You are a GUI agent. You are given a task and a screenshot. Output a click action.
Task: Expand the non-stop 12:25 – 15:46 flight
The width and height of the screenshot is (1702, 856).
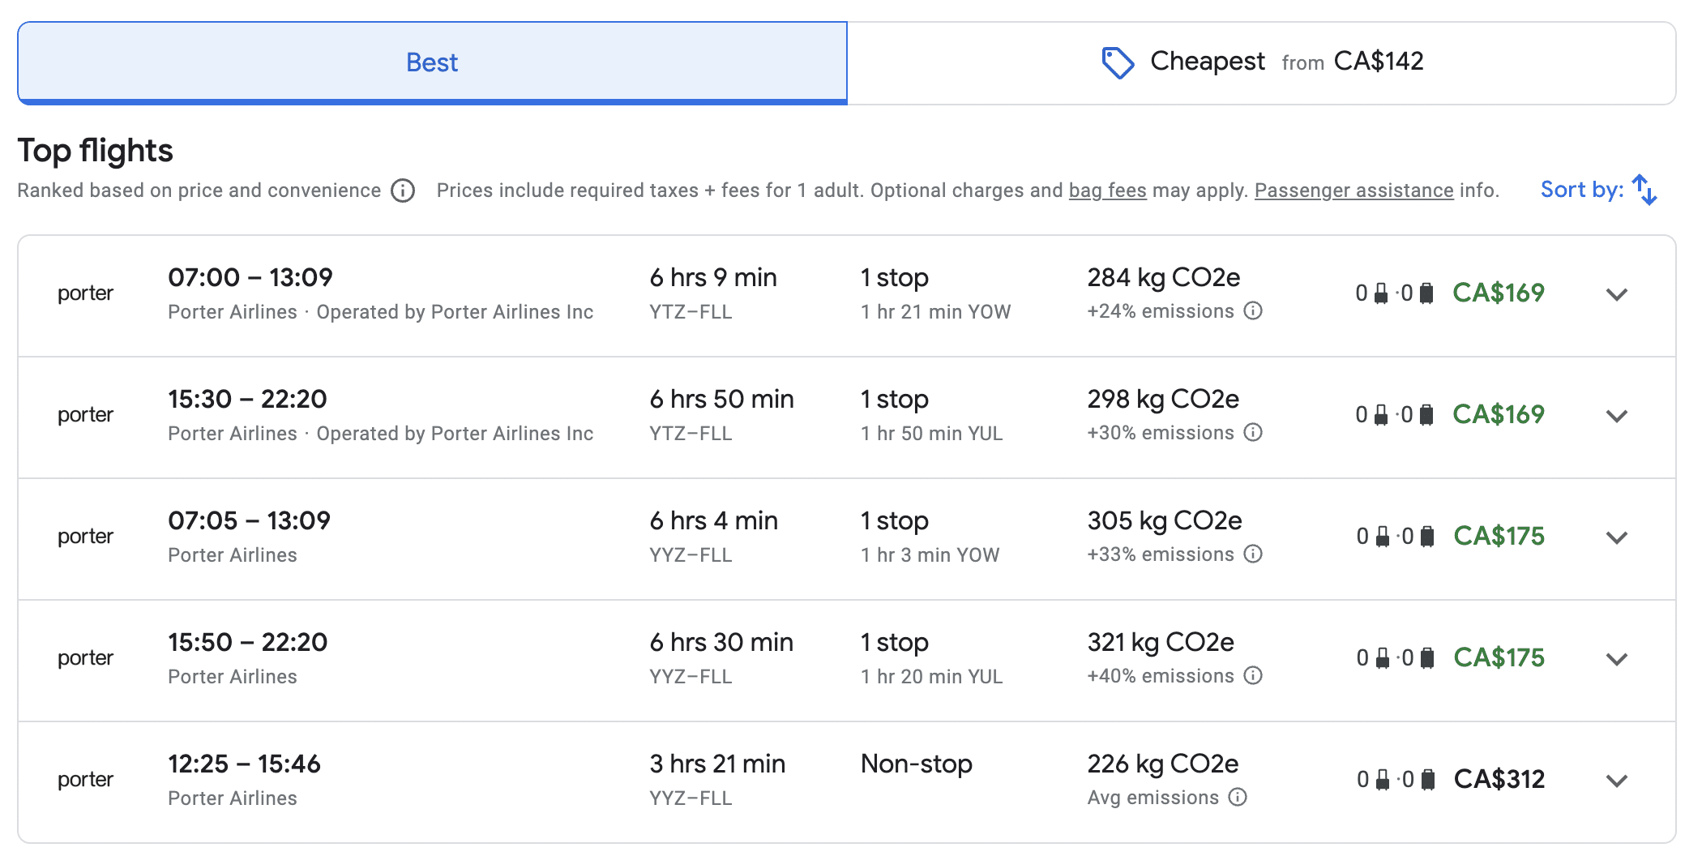point(1617,781)
